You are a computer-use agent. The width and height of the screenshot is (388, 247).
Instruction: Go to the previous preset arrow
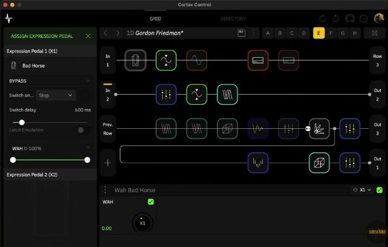coord(105,33)
